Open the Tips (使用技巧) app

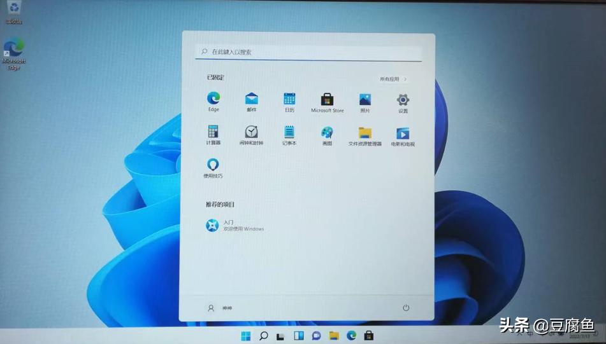[x=213, y=168]
